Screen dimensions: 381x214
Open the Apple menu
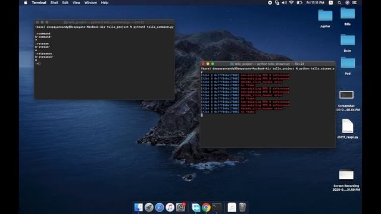26,2
